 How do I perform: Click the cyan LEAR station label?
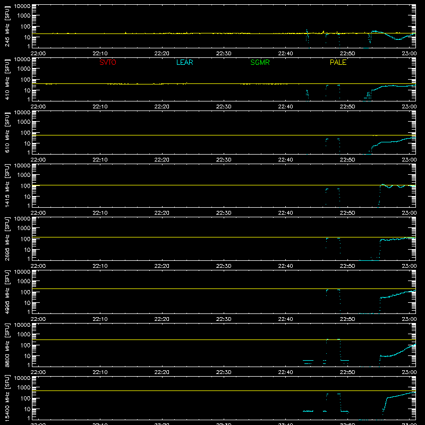click(x=184, y=62)
